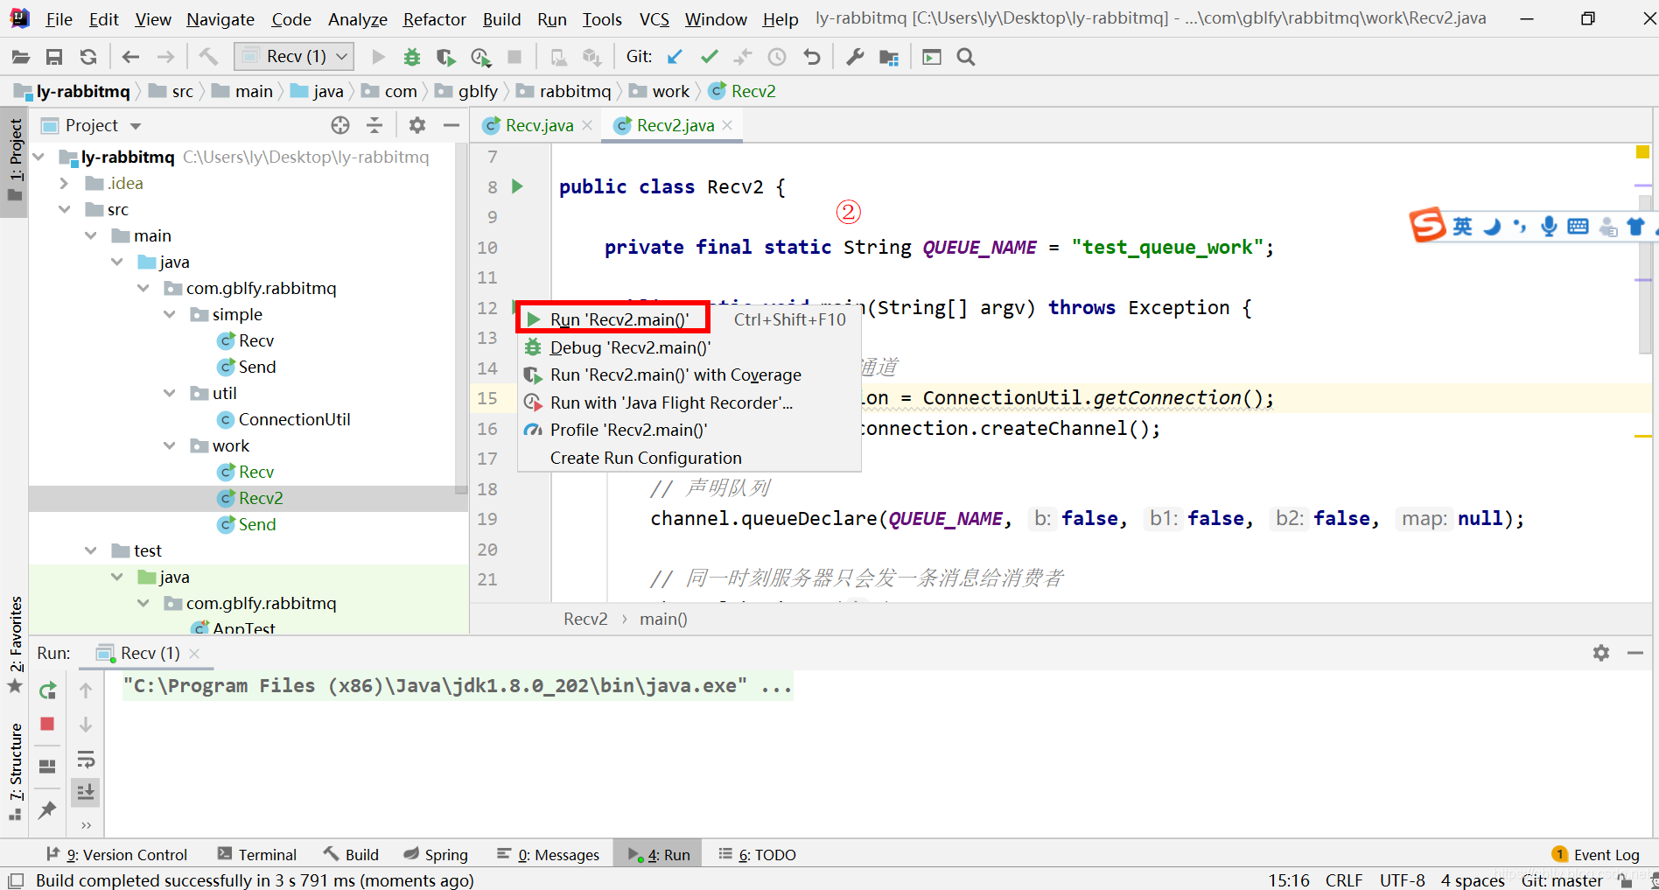Toggle the 7: Structure side tool window
Viewport: 1659px width, 890px height.
click(x=15, y=770)
